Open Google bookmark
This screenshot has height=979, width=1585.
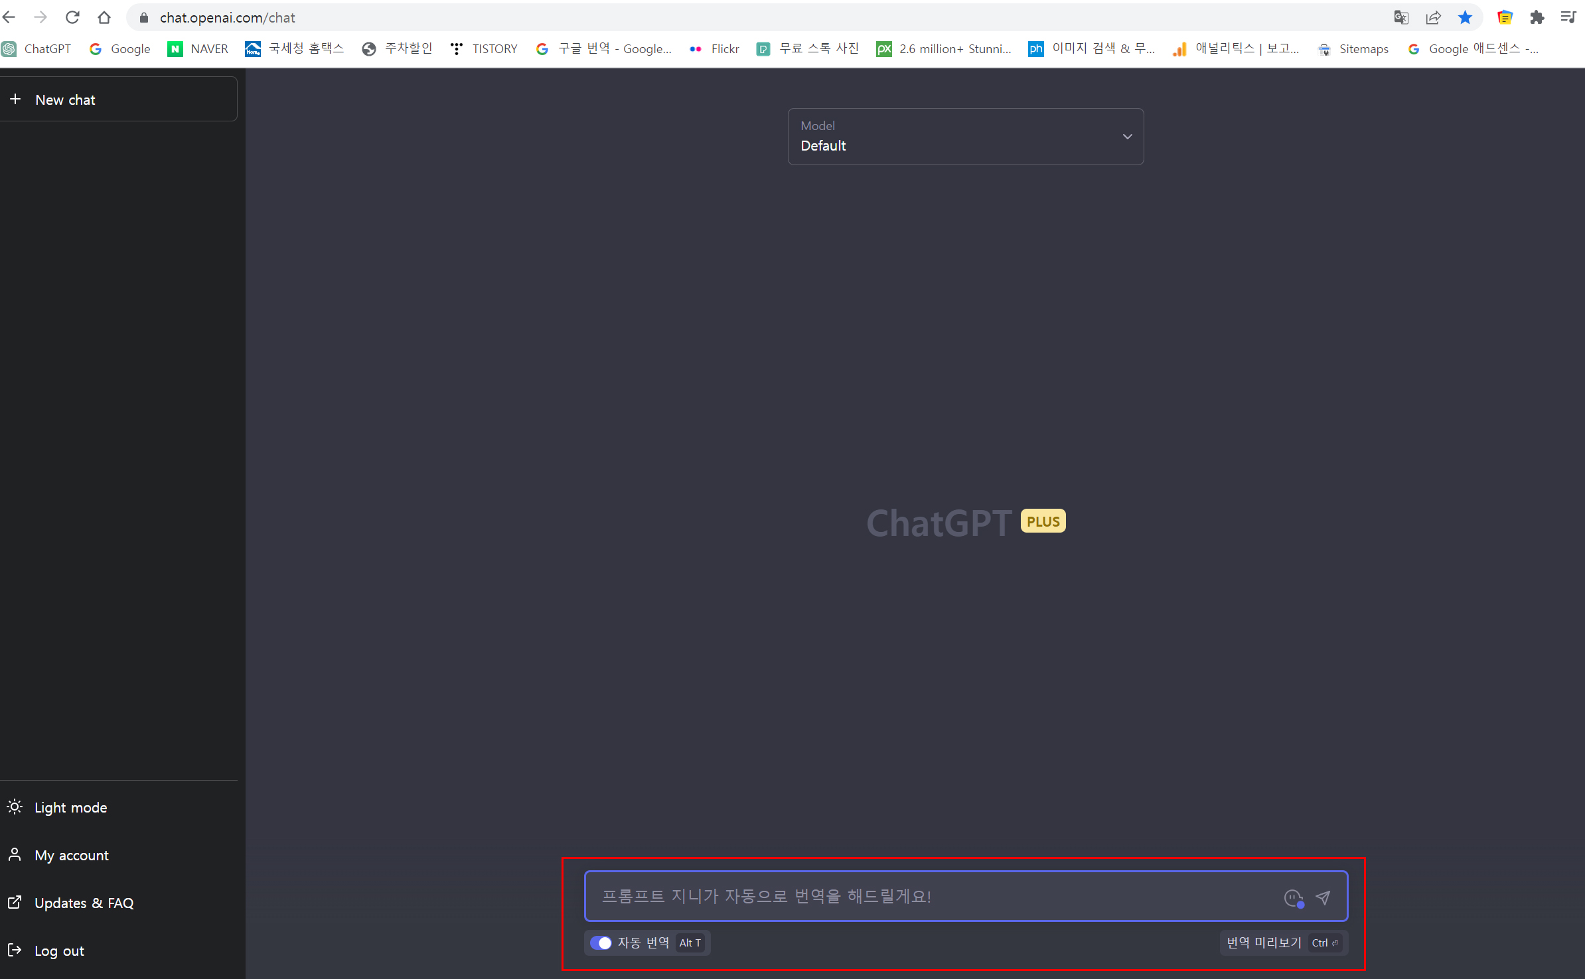coord(120,48)
